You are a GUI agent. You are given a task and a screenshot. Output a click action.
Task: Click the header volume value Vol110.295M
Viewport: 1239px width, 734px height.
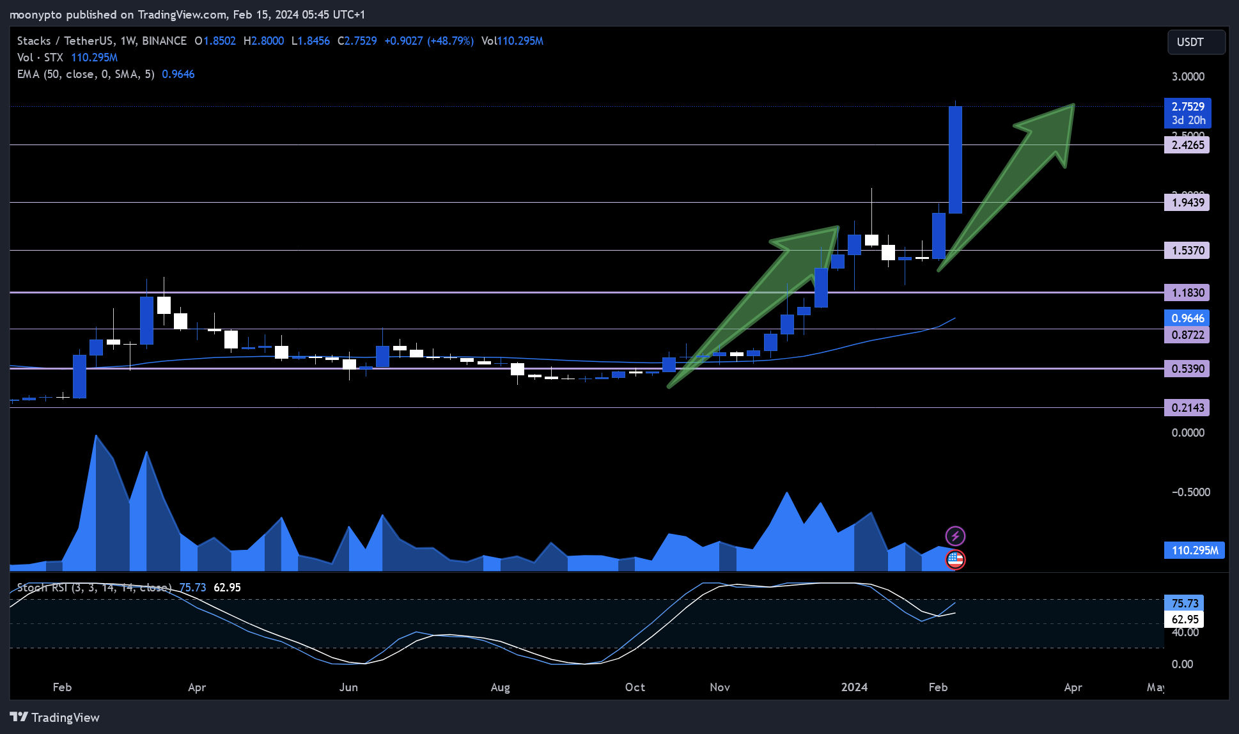(x=512, y=41)
